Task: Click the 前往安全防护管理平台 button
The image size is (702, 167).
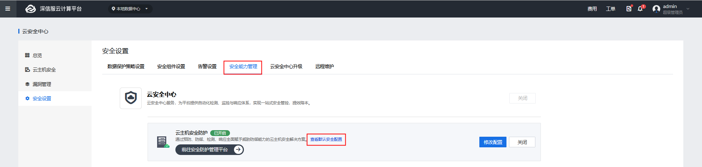Action: [x=209, y=149]
